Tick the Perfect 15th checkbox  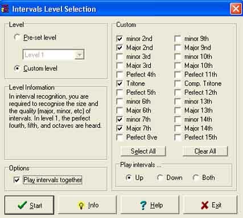[x=178, y=138]
